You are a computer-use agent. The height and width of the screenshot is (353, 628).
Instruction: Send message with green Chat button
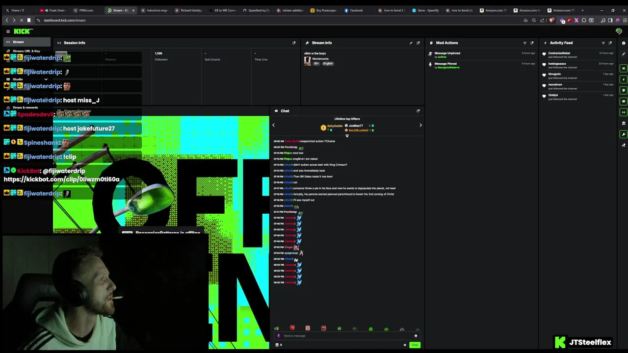pos(415,345)
